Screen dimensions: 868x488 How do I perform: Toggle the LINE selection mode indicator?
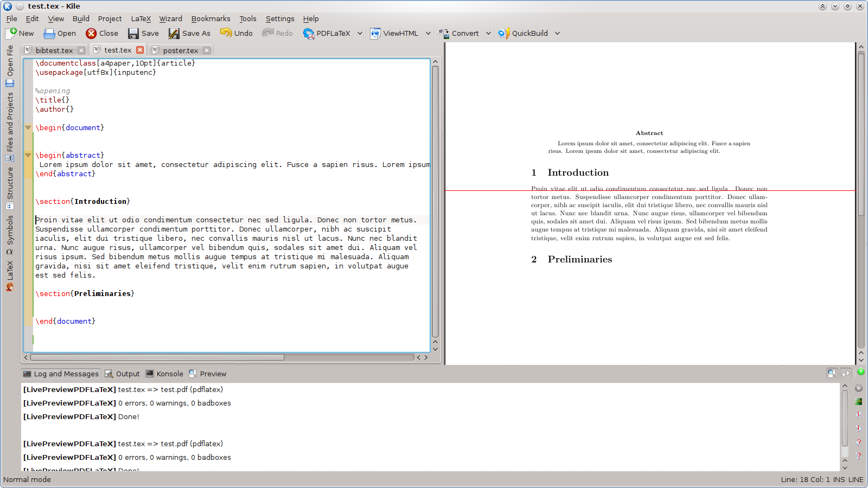coord(856,479)
